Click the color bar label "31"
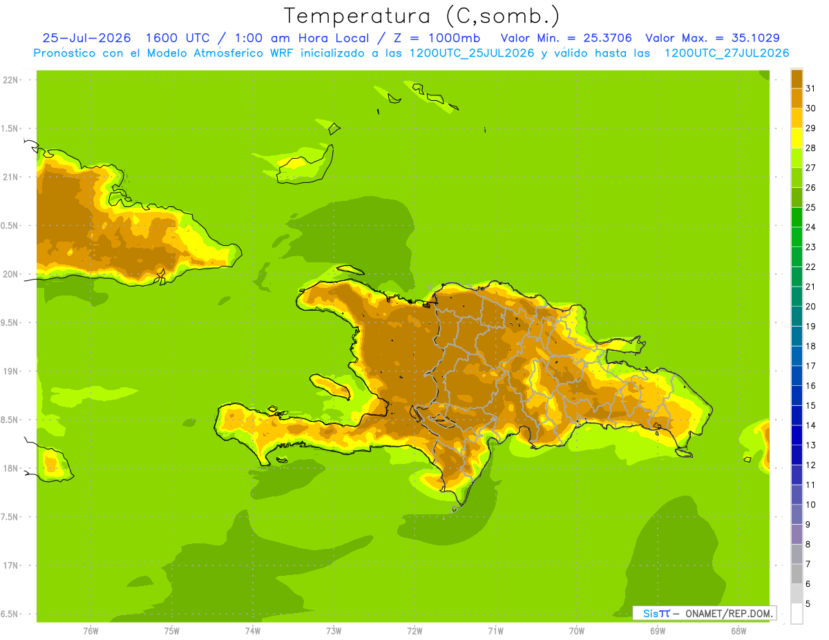The width and height of the screenshot is (829, 640). [810, 88]
